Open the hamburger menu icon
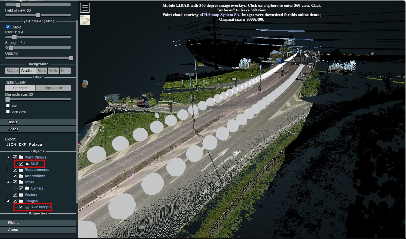Viewport: 406px width, 239px height. click(85, 8)
